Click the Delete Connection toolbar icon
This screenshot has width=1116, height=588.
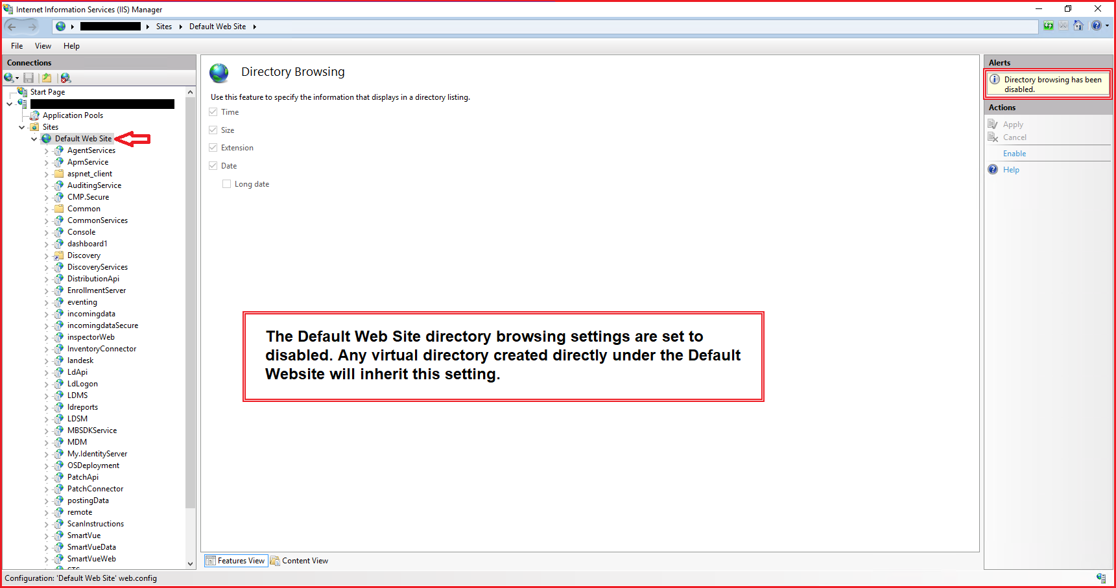pos(65,78)
